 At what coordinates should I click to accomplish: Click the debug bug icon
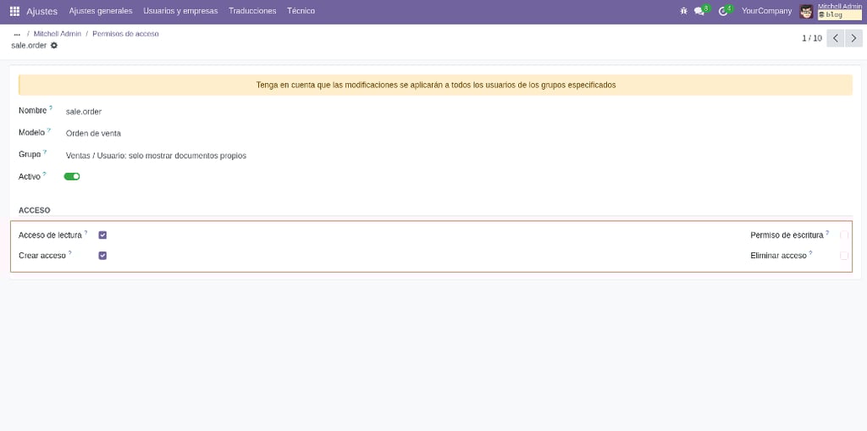click(x=684, y=11)
